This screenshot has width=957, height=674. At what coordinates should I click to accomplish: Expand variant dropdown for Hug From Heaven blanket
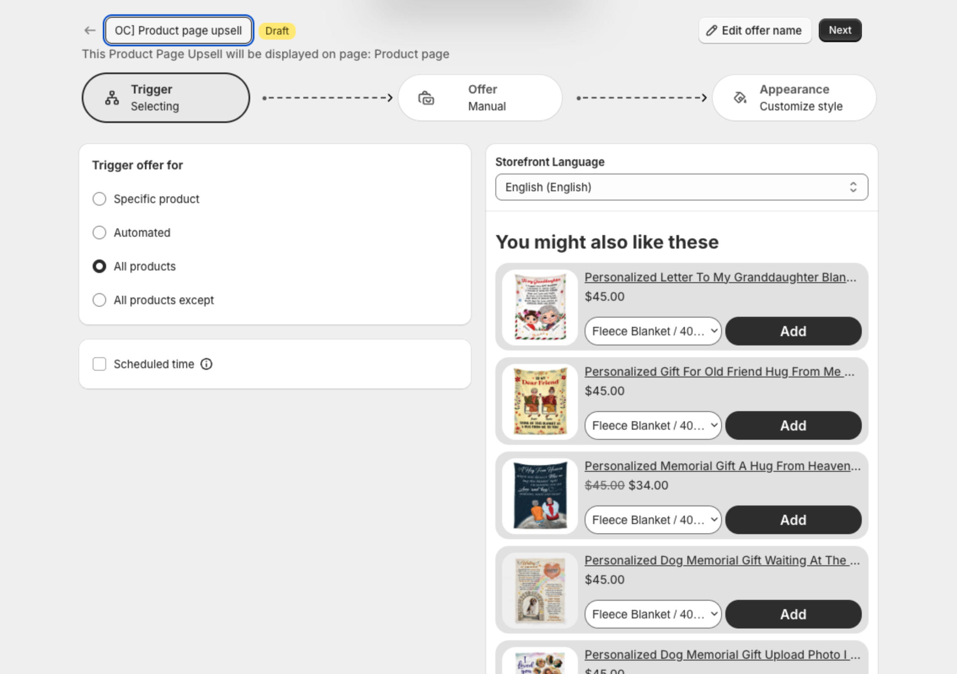[x=653, y=520]
